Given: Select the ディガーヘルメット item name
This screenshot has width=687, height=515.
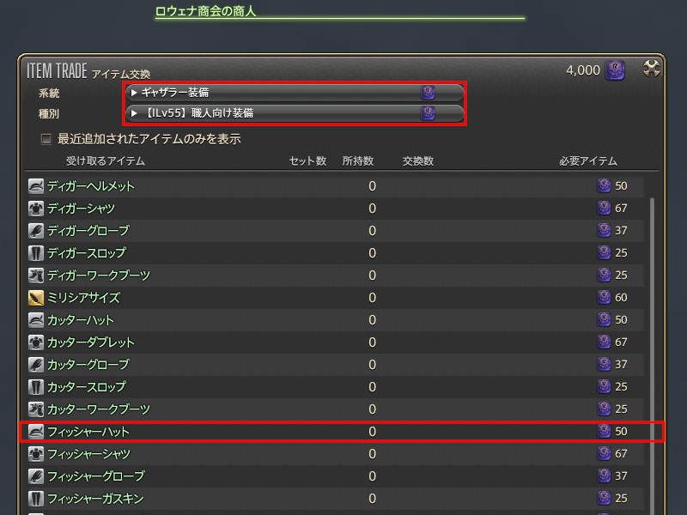Looking at the screenshot, I should coord(91,186).
